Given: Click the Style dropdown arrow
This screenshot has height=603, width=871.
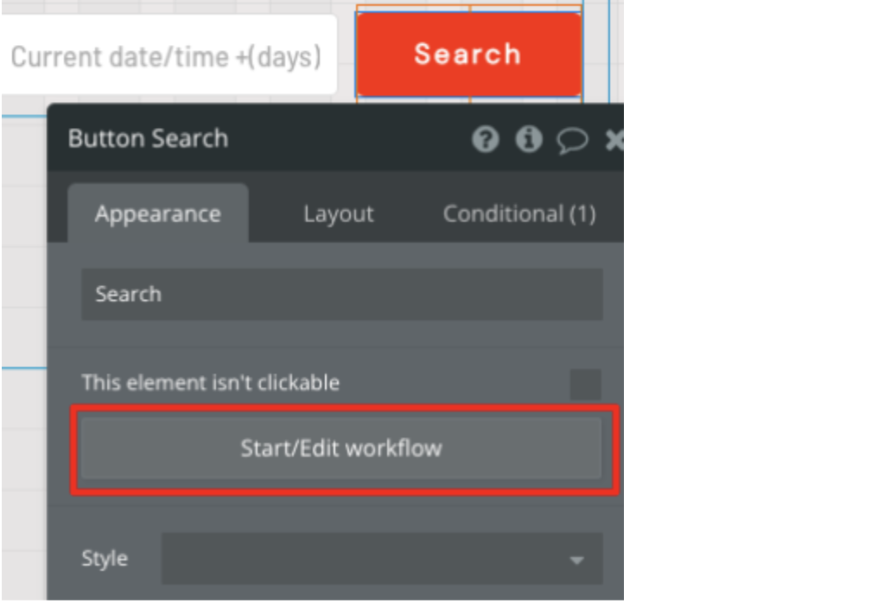Looking at the screenshot, I should tap(576, 561).
